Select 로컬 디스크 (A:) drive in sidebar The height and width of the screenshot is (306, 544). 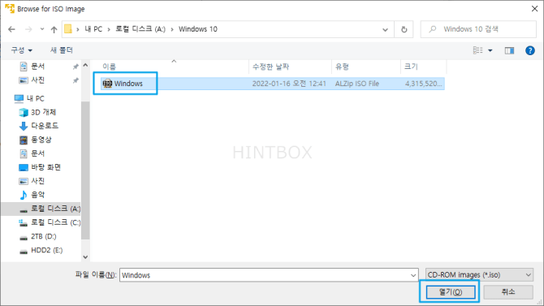[55, 209]
